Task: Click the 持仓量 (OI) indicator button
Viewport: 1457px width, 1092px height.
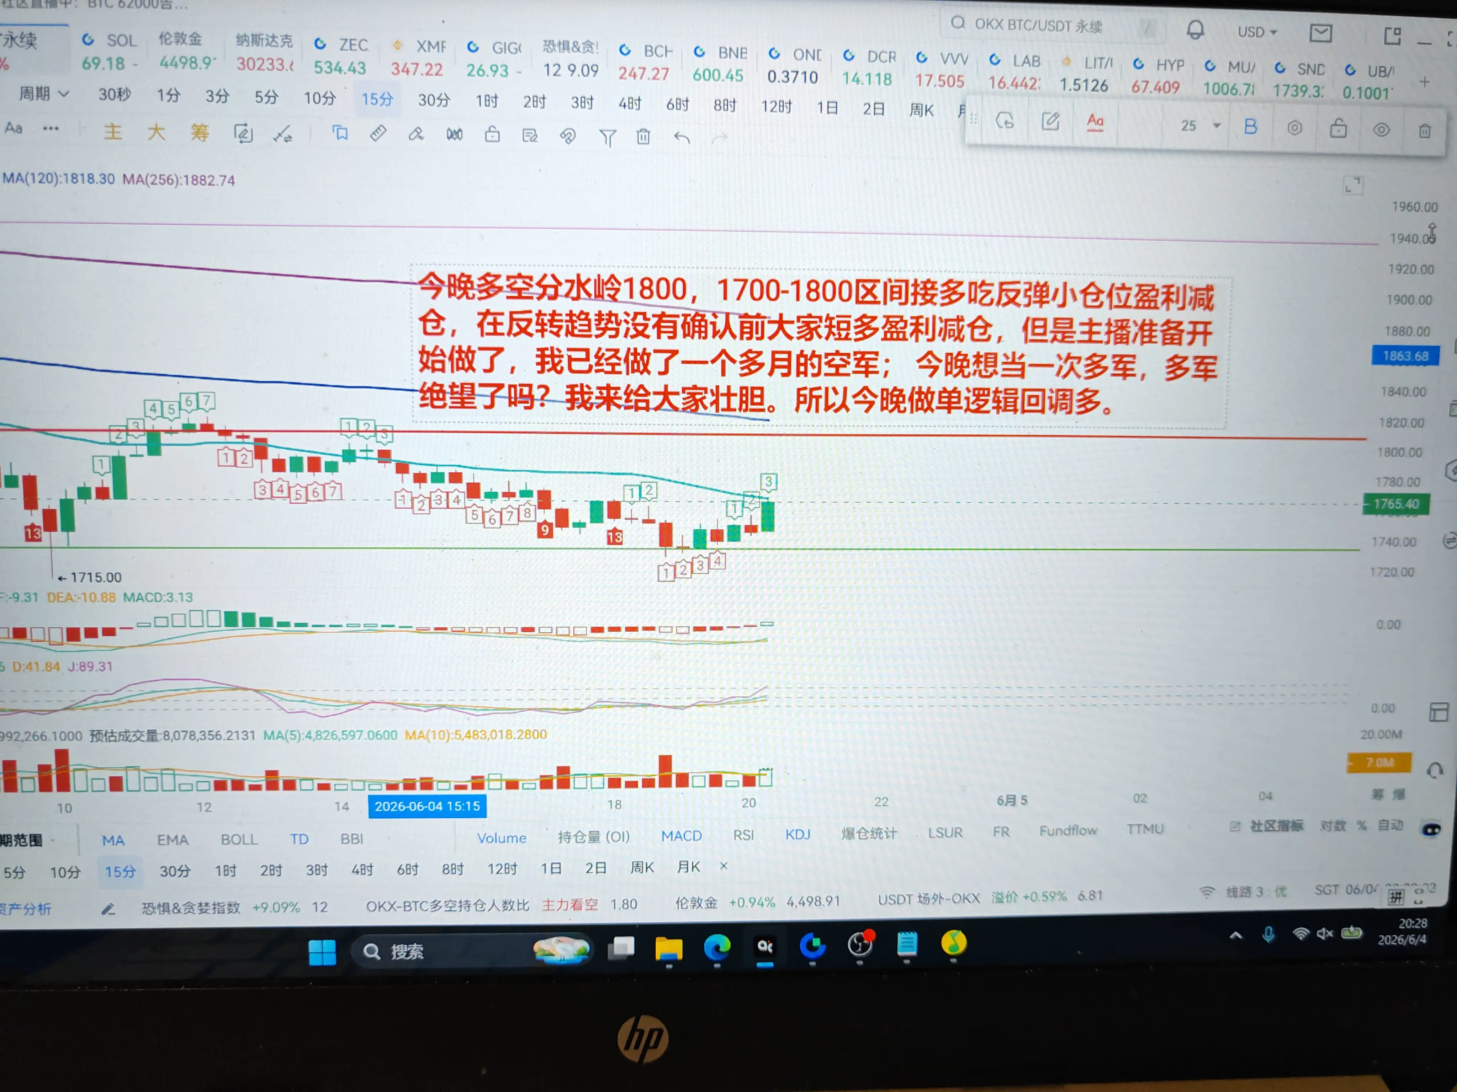Action: (x=593, y=837)
